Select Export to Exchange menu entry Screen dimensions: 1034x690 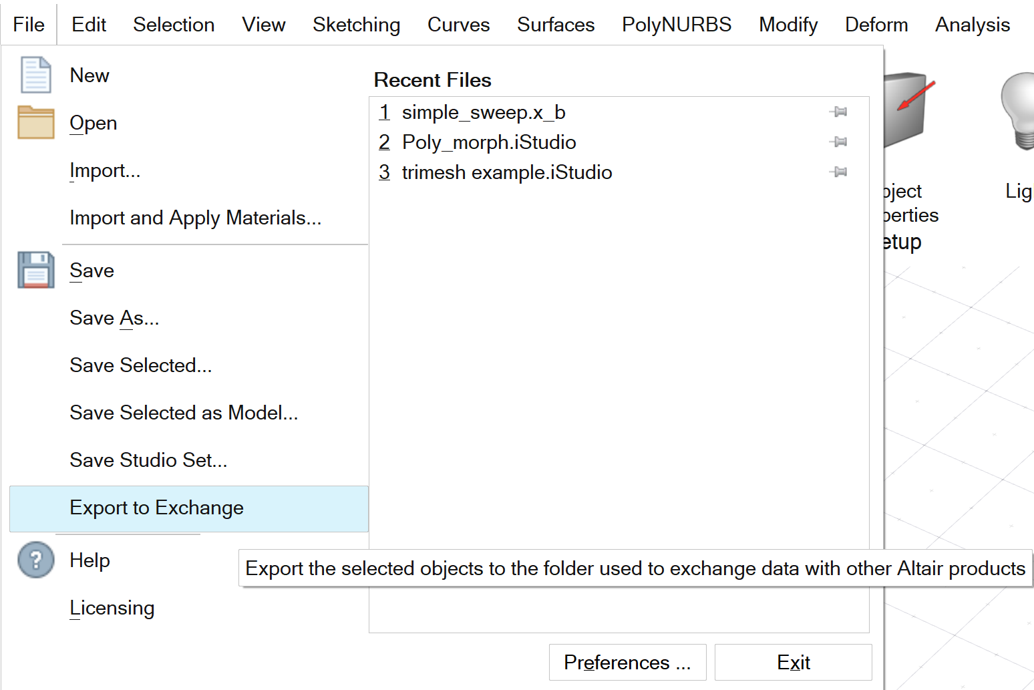point(156,508)
